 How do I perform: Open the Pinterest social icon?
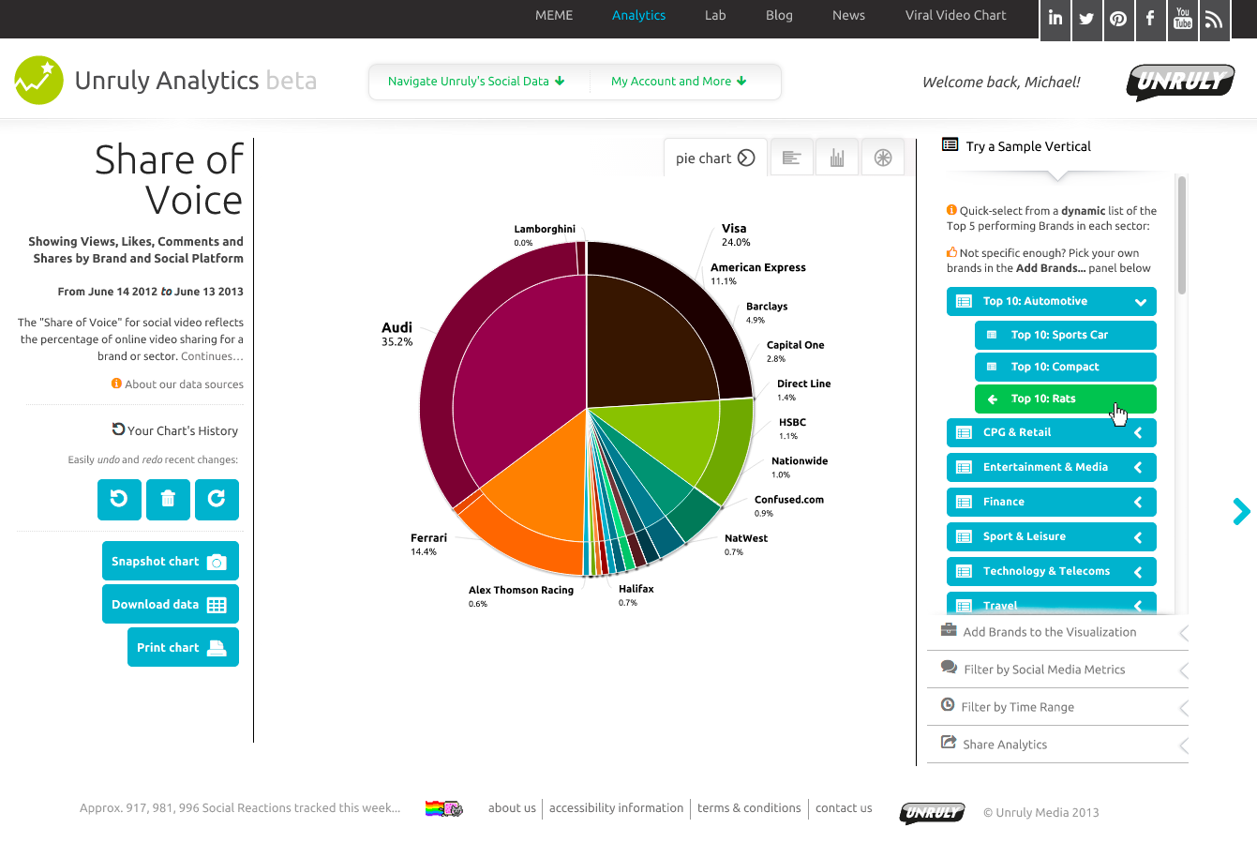click(x=1118, y=19)
